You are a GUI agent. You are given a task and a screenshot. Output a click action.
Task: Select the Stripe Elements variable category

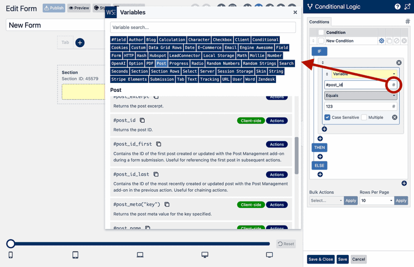[x=129, y=79]
